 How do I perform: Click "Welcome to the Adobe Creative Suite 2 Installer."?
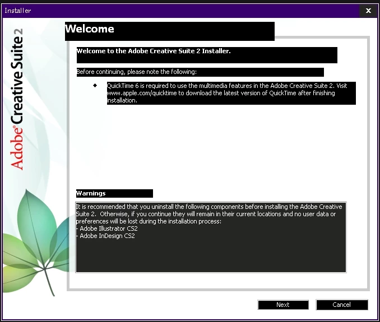154,51
